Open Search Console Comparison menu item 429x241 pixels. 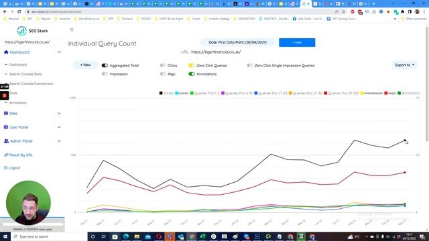click(x=32, y=84)
